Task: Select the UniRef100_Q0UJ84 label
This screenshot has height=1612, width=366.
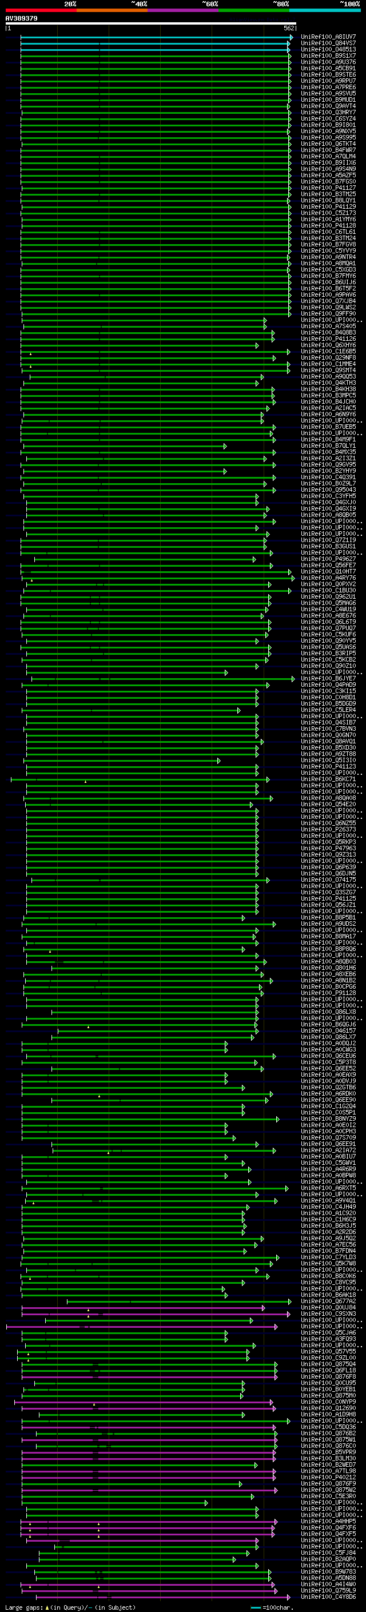Action: click(x=328, y=1307)
